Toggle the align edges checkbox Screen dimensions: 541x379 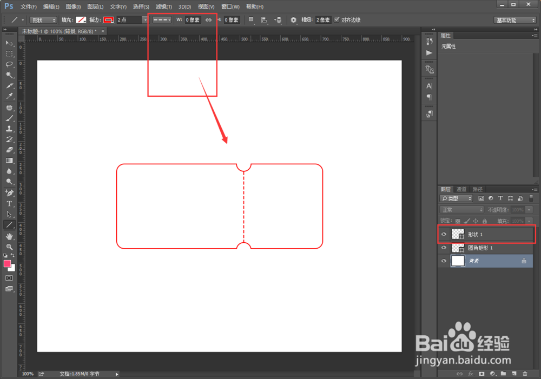337,19
